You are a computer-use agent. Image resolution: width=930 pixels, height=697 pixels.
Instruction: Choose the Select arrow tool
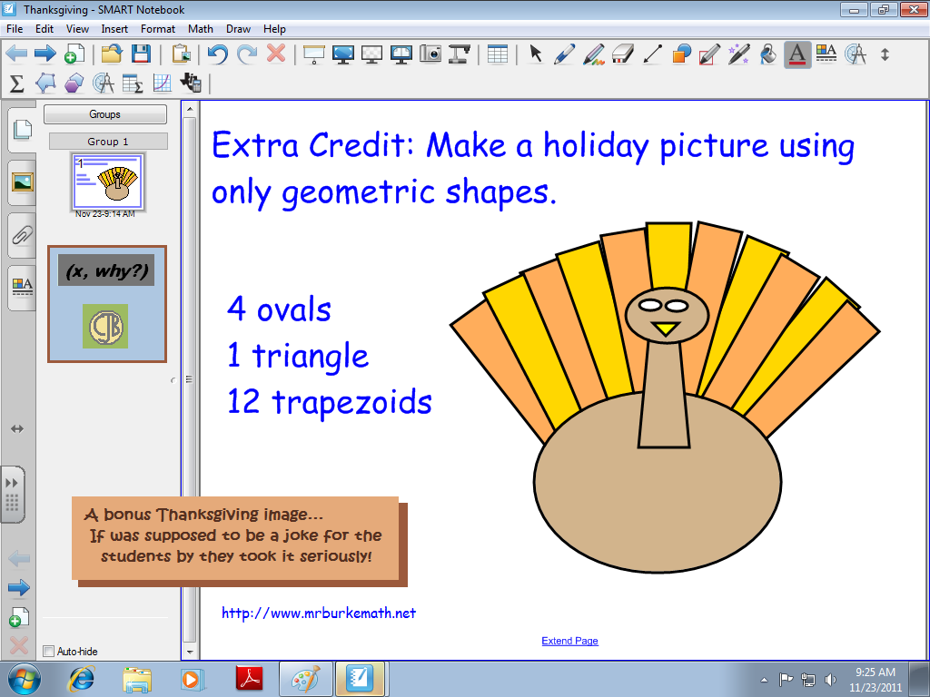click(536, 54)
